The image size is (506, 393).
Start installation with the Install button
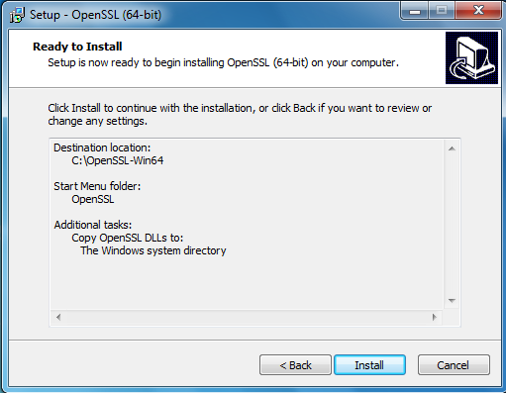369,365
